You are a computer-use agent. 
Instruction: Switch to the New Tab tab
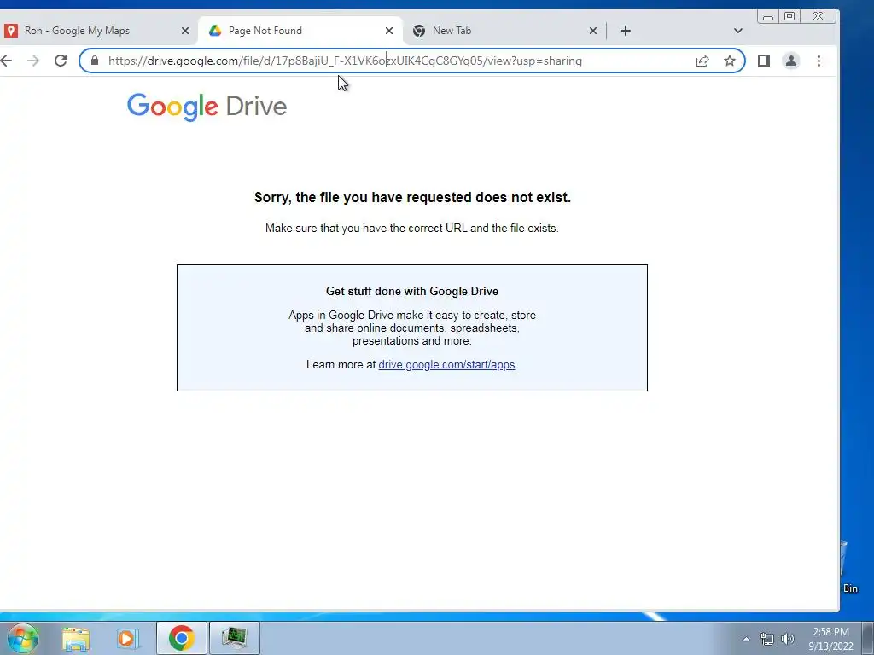click(x=504, y=31)
